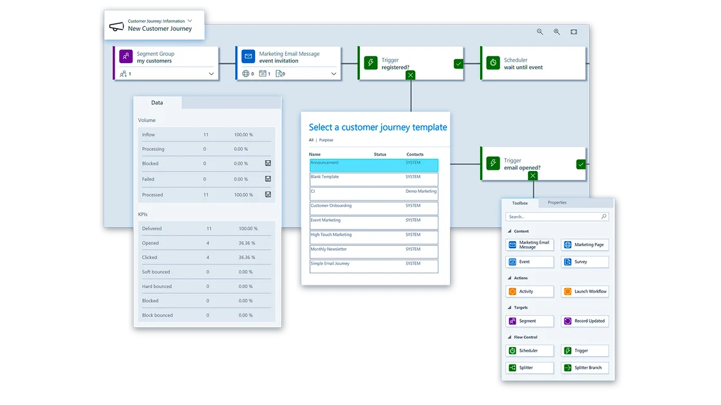Select the Simple Email Journey template row

pyautogui.click(x=374, y=266)
